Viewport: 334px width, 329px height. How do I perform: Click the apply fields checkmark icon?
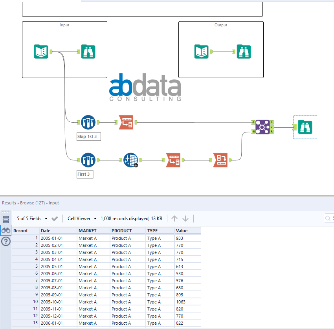pyautogui.click(x=55, y=219)
